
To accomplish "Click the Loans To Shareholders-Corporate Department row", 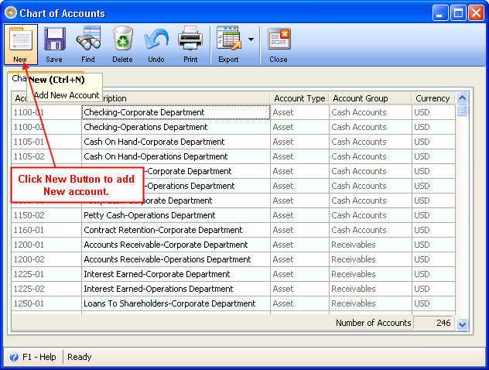I will [x=169, y=303].
